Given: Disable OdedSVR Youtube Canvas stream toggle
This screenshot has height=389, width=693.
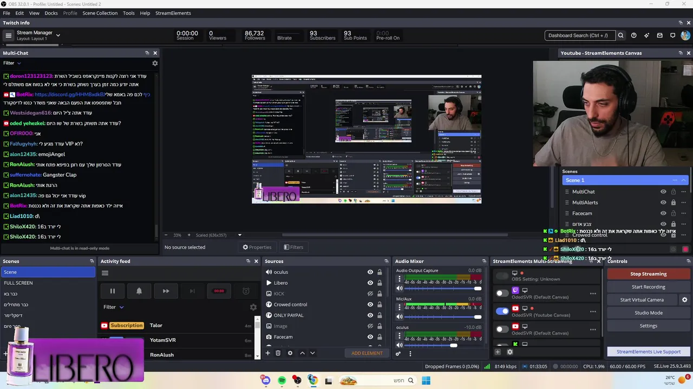Looking at the screenshot, I should [x=502, y=311].
